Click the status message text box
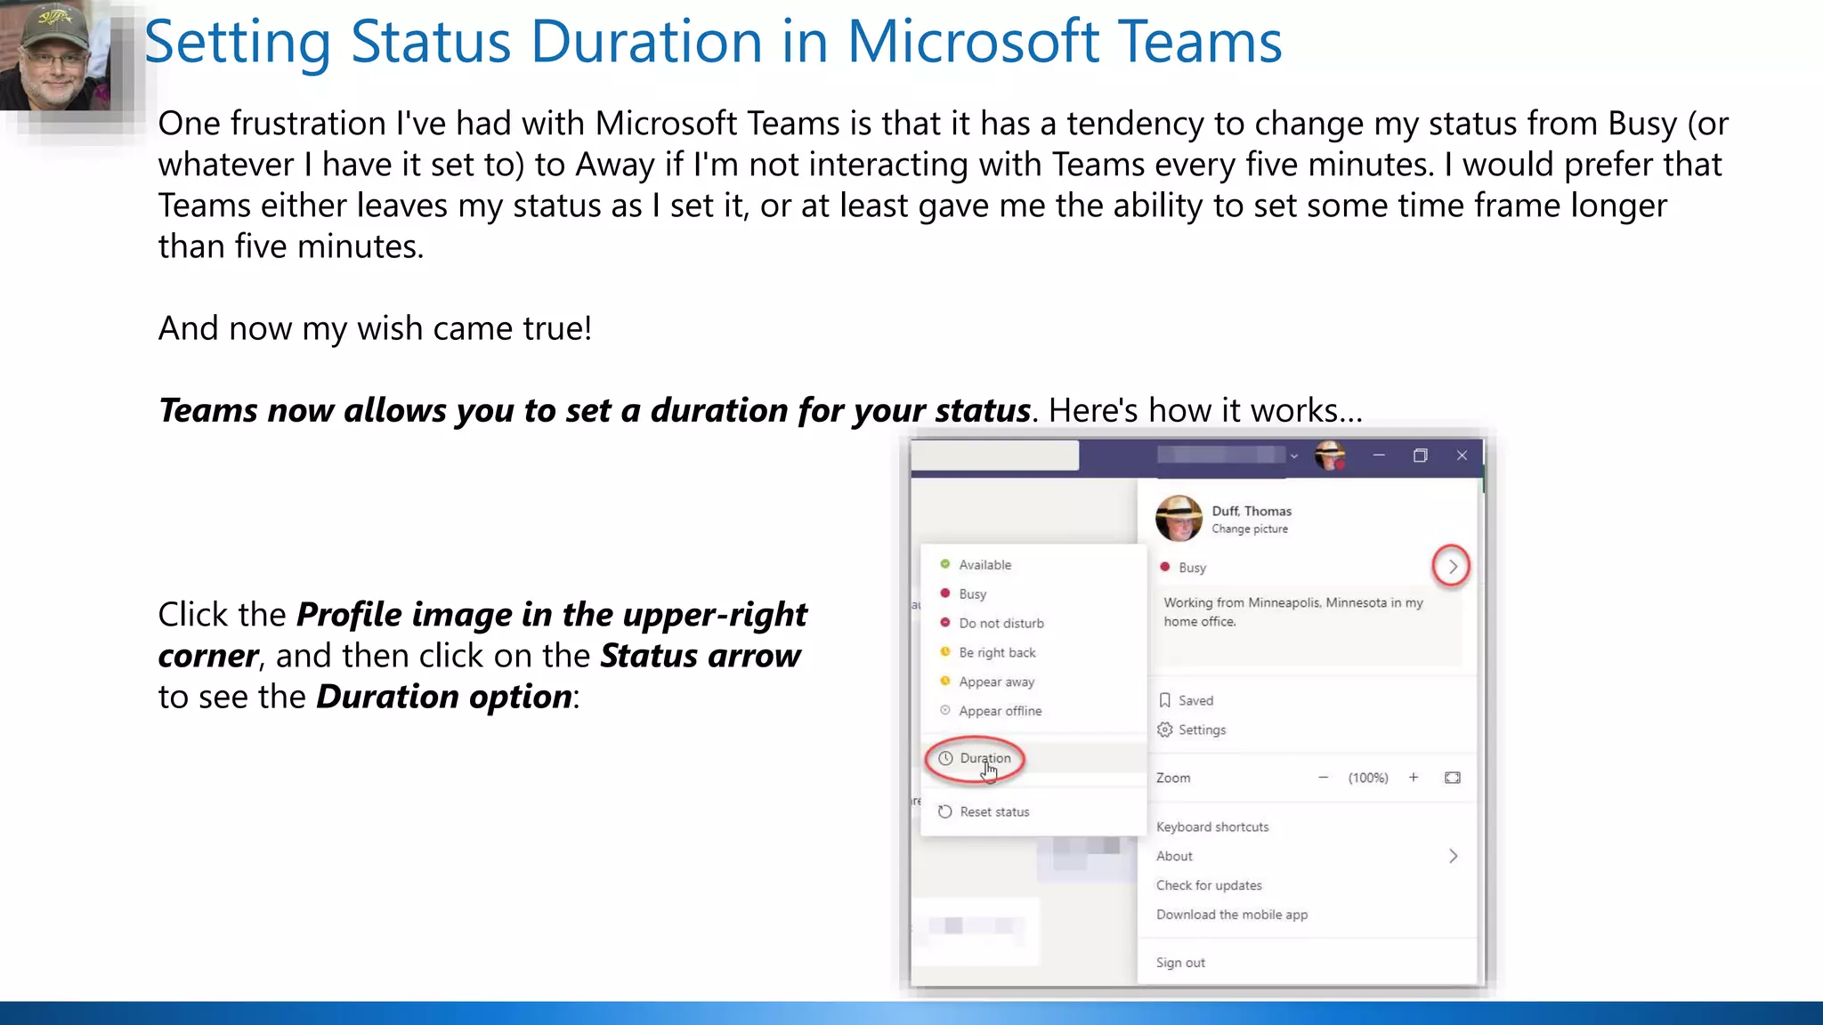The height and width of the screenshot is (1025, 1823). (x=1309, y=626)
